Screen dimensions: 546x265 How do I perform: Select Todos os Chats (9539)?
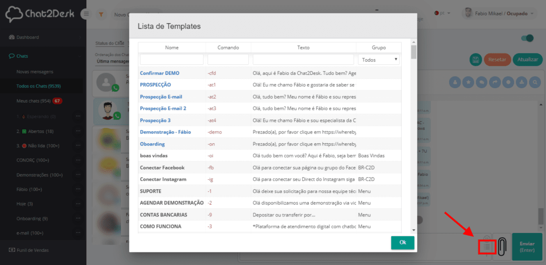[x=38, y=86]
